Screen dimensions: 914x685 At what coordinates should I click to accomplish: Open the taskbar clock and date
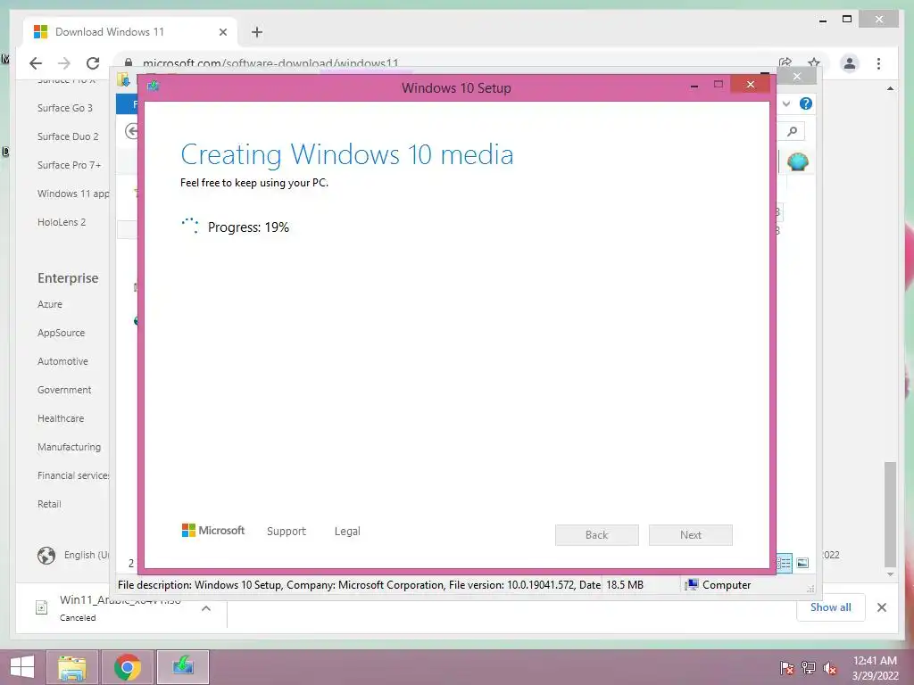pyautogui.click(x=875, y=667)
